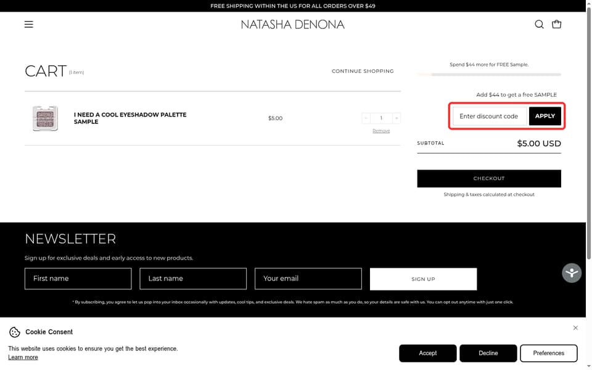Accept cookies
Screen dimensions: 592x370
[x=428, y=353]
